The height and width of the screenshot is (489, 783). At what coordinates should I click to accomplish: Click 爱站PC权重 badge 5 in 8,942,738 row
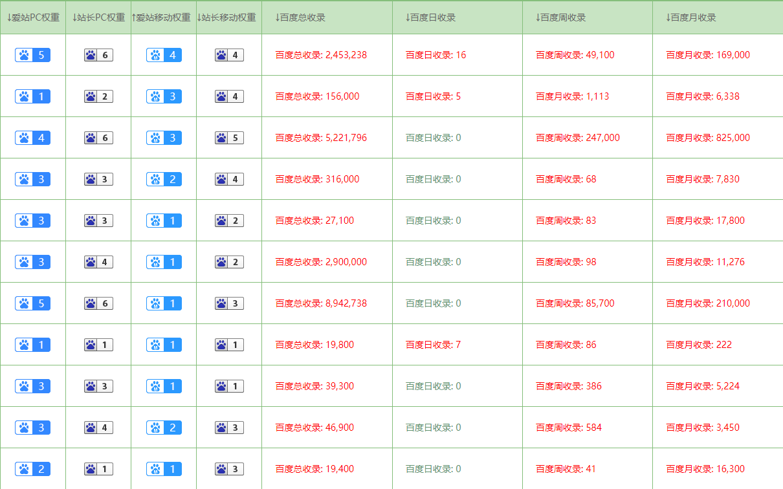(33, 303)
